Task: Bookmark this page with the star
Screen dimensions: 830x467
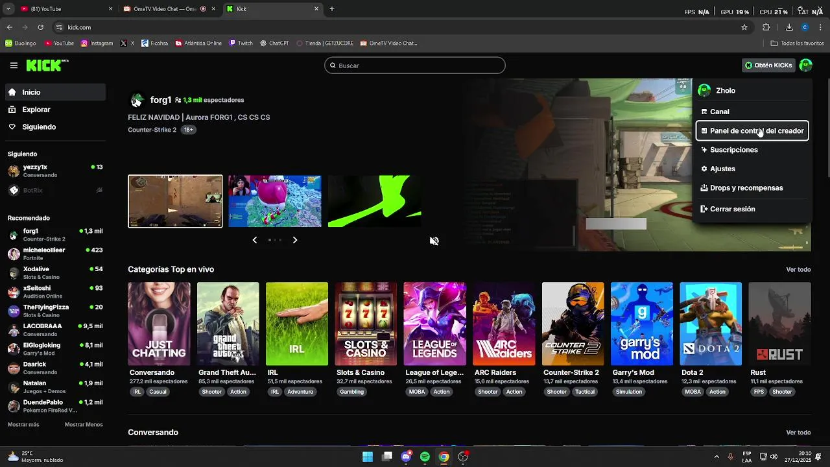Action: click(x=744, y=27)
